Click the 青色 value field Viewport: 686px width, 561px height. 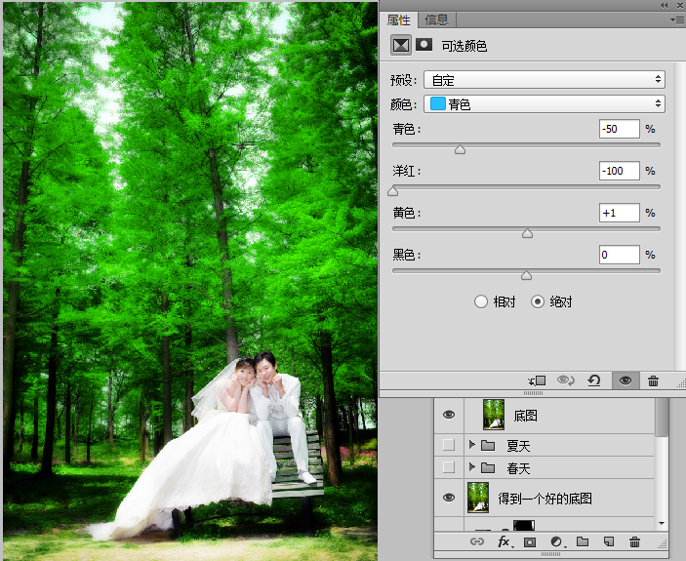(x=619, y=129)
